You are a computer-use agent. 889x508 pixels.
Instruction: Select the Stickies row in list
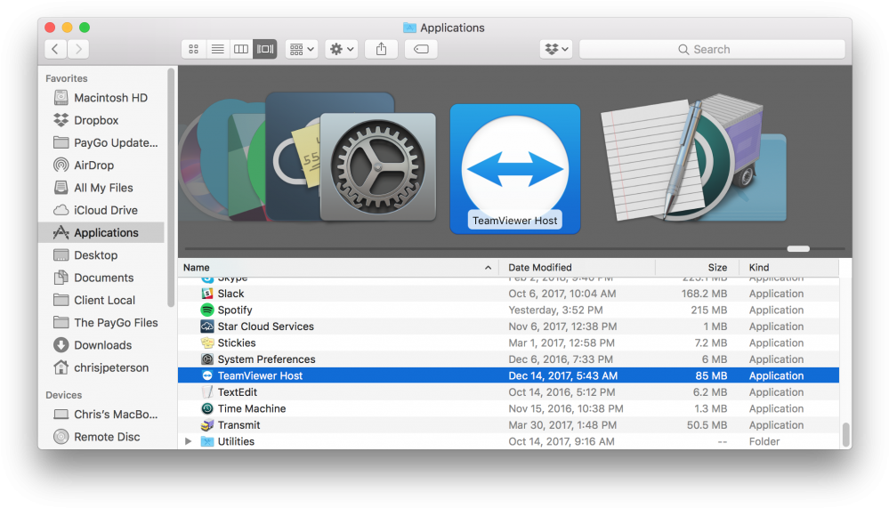point(508,343)
